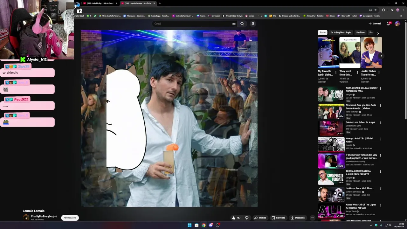Open the itch.io bookmark
407x229 pixels.
(330, 16)
